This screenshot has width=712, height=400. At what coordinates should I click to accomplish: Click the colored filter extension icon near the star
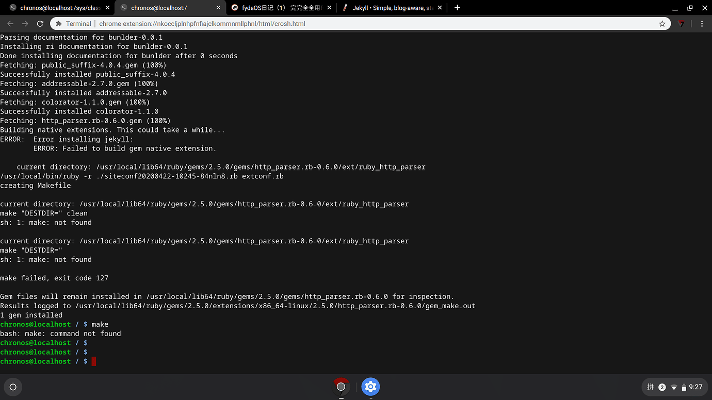pos(681,24)
